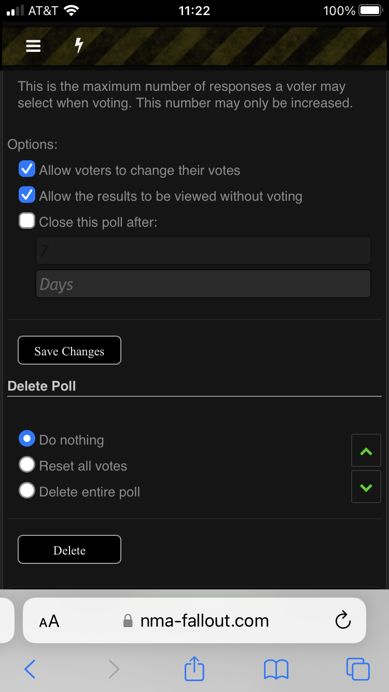Enable Close this poll after checkbox
389x692 pixels.
pyautogui.click(x=27, y=221)
